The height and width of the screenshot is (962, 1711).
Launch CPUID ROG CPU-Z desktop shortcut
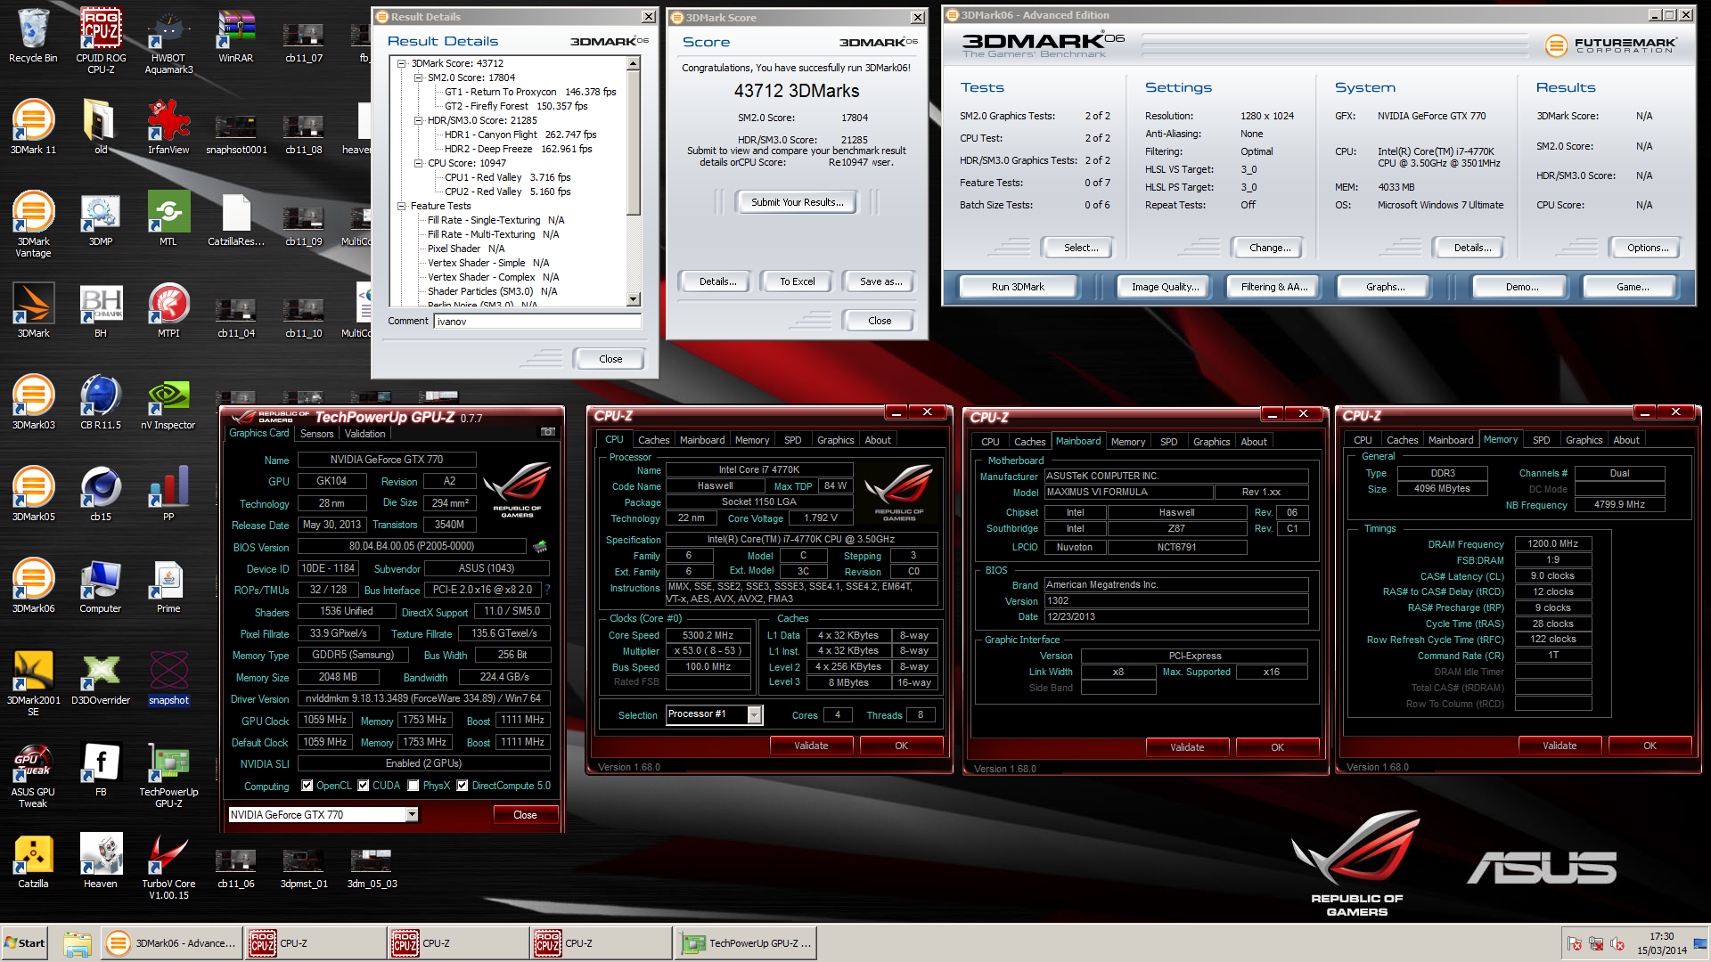pyautogui.click(x=101, y=39)
